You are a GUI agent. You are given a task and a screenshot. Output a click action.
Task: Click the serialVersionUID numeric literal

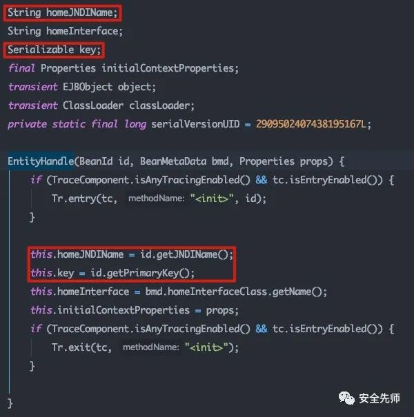[x=310, y=124]
